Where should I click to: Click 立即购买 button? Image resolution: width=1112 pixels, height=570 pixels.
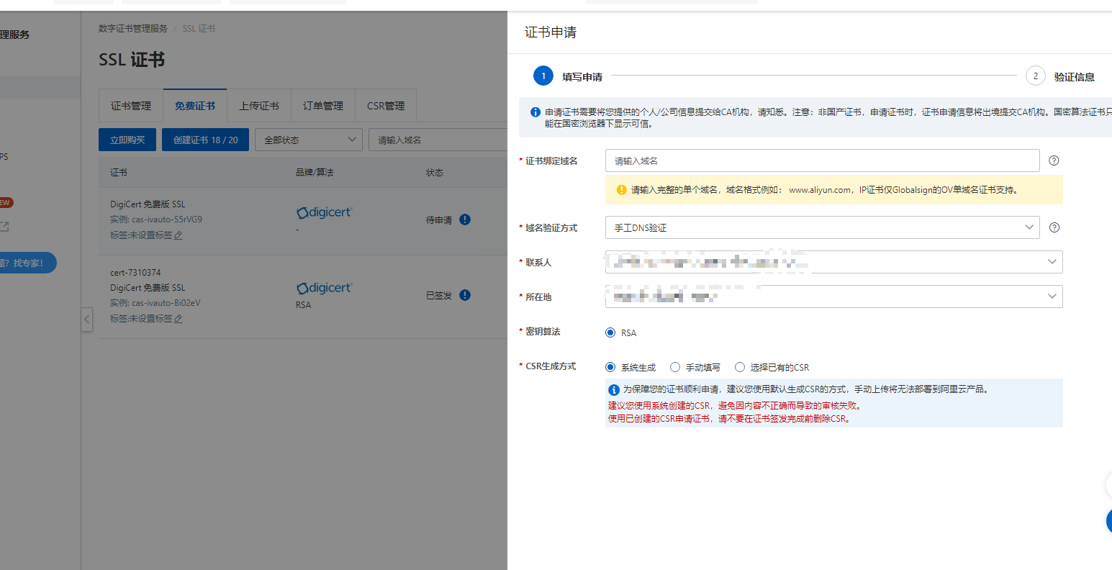(127, 140)
